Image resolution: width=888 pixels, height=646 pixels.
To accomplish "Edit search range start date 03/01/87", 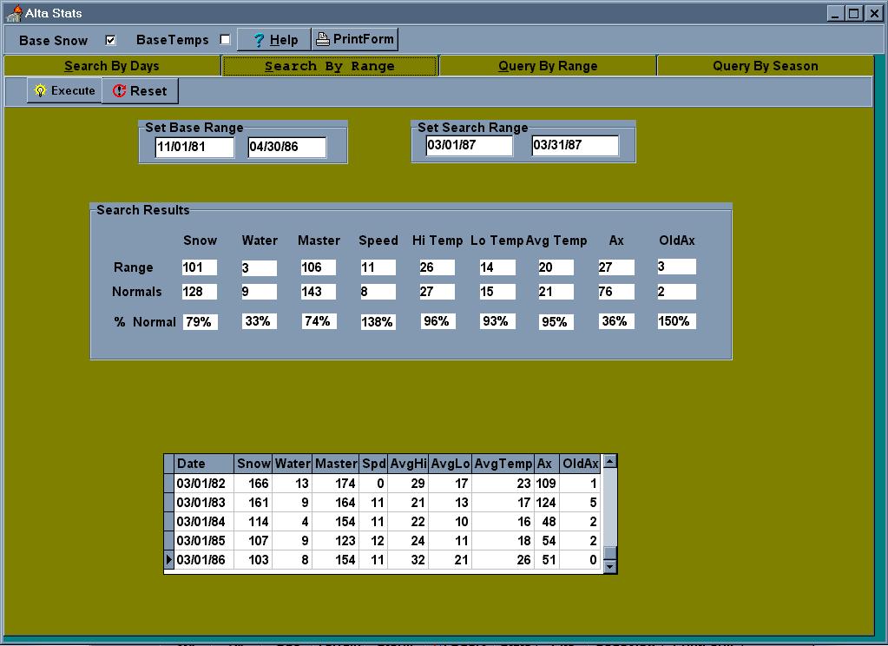I will pos(469,145).
